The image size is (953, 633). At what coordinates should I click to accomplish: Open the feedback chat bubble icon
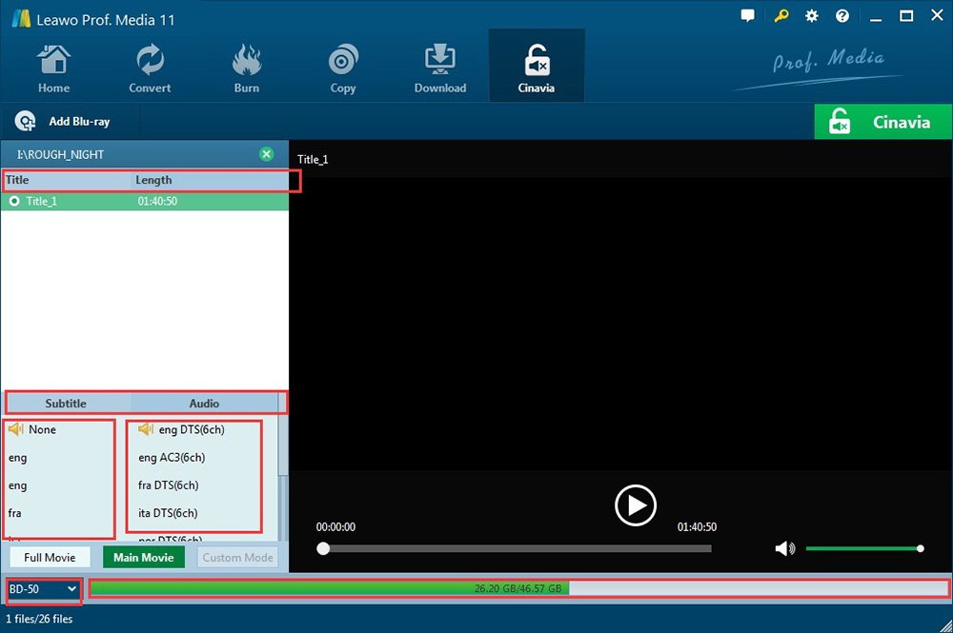click(x=747, y=16)
